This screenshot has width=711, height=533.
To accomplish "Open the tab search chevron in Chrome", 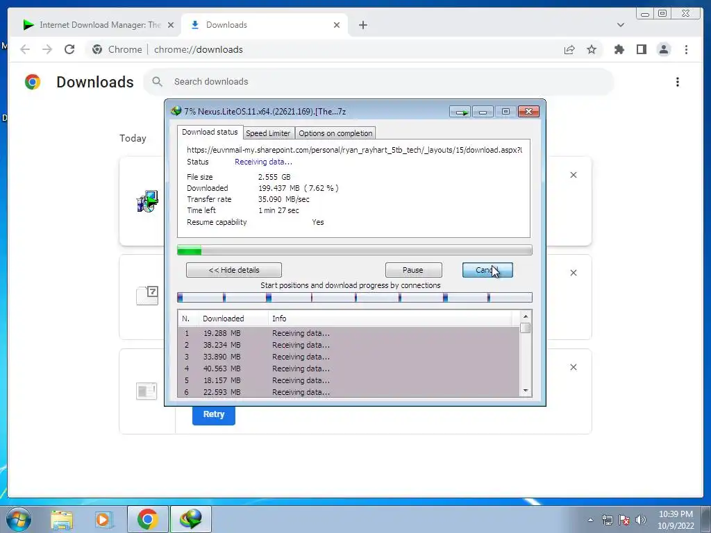I will pyautogui.click(x=621, y=25).
